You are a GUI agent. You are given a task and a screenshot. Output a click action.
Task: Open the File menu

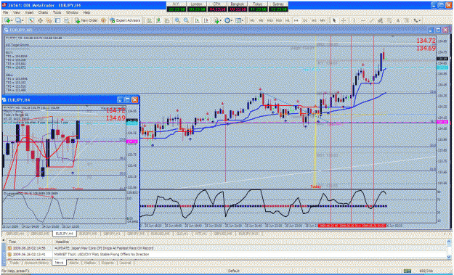[x=6, y=13]
